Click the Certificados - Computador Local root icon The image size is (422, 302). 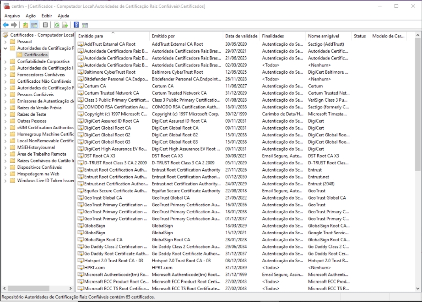pos(5,35)
